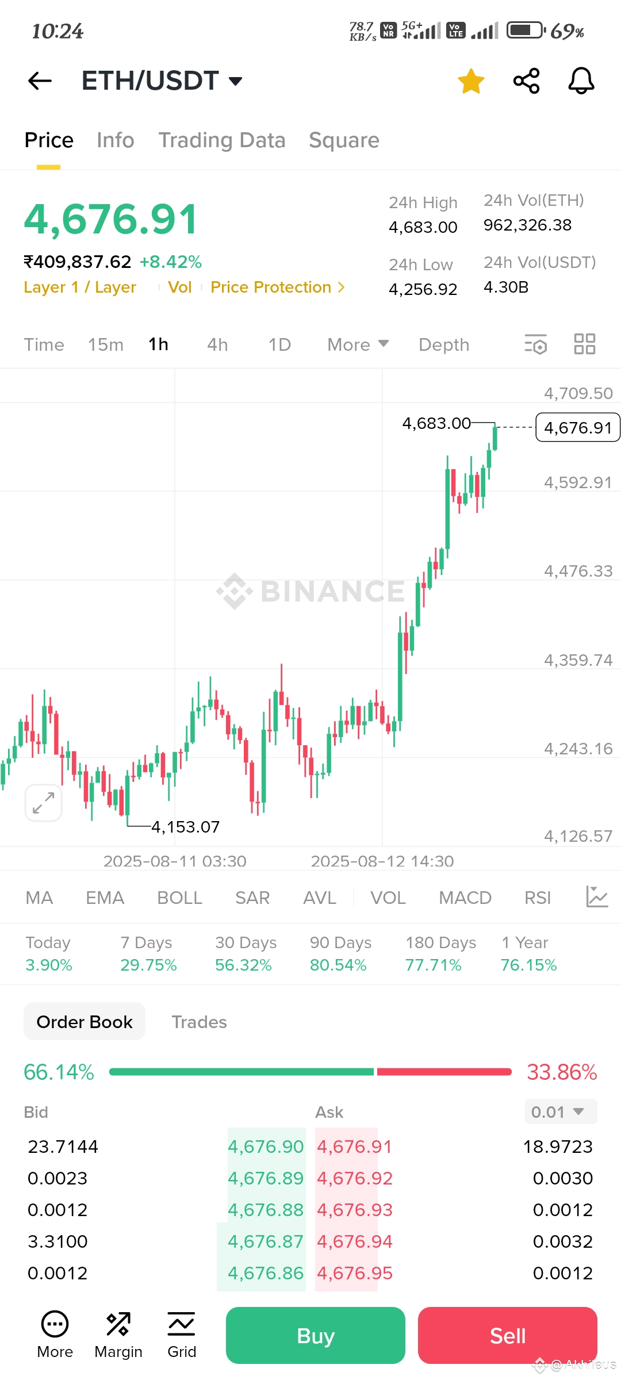Image resolution: width=621 pixels, height=1380 pixels.
Task: Open the 0.01 price precision dropdown
Action: 561,1112
